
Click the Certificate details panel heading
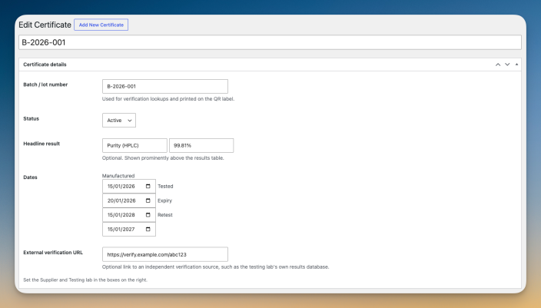[45, 65]
